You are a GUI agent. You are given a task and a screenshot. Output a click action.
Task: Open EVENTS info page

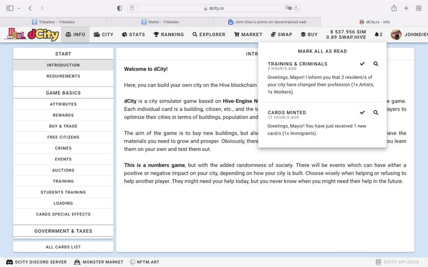click(64, 159)
